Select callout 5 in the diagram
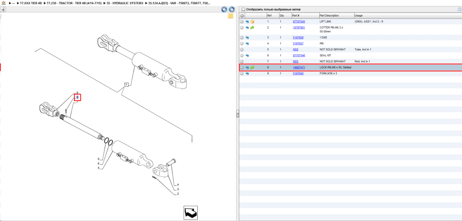This screenshot has width=462, height=221. coord(99,168)
